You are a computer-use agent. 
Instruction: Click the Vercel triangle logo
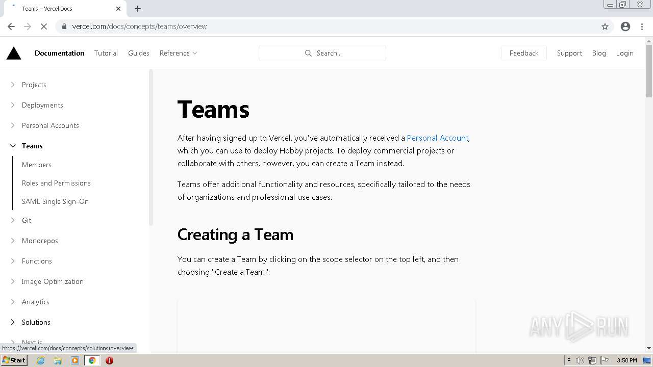pos(14,53)
